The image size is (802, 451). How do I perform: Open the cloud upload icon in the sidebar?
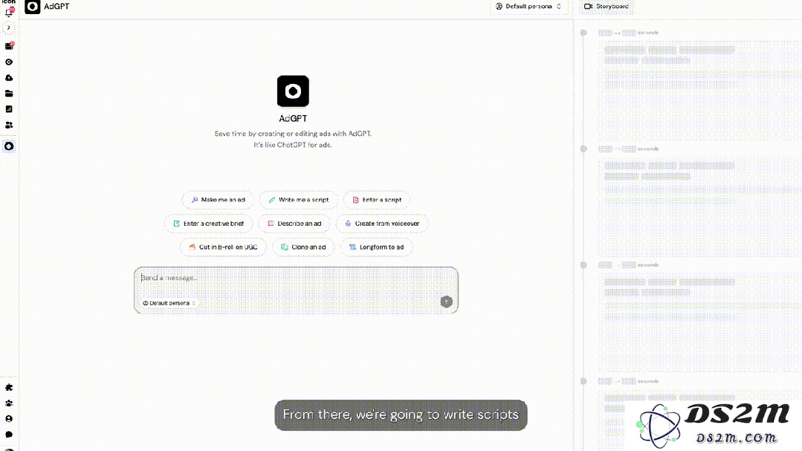[9, 78]
